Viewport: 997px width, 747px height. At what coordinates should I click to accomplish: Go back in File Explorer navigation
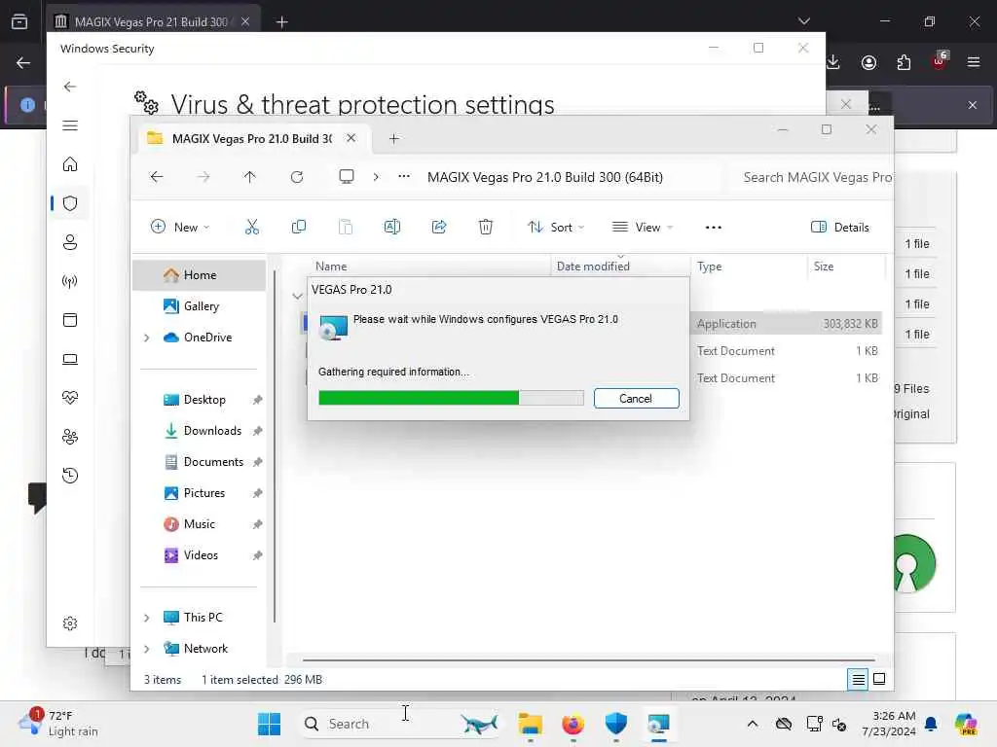(157, 177)
